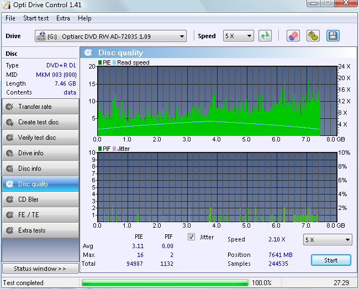
Task: Open the Extra menu
Action: point(63,18)
